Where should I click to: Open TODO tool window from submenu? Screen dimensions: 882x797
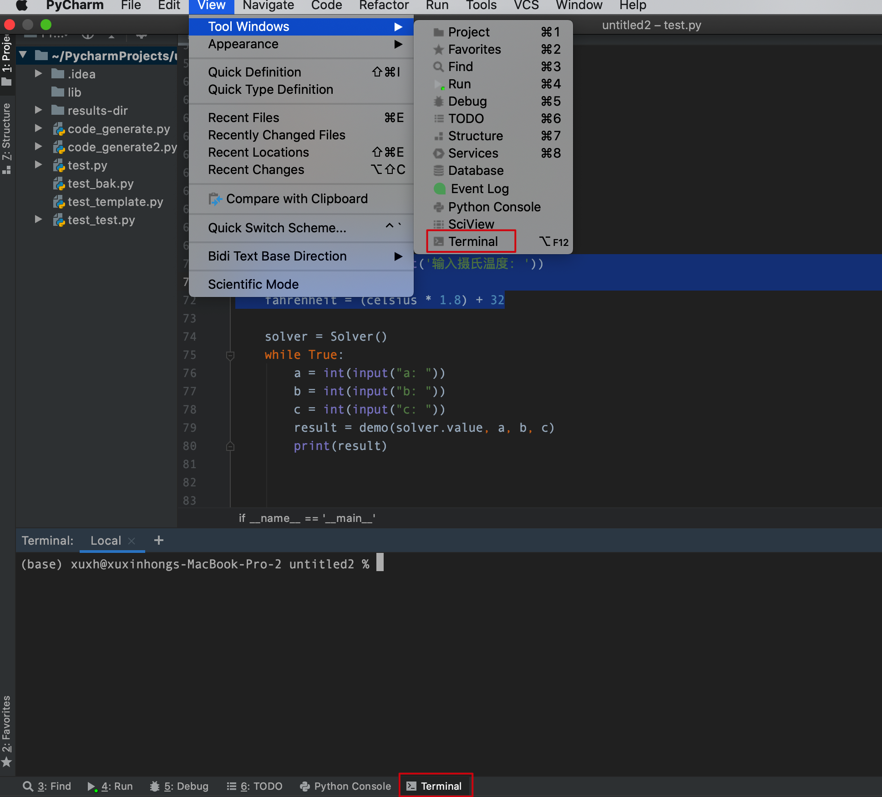pyautogui.click(x=493, y=118)
